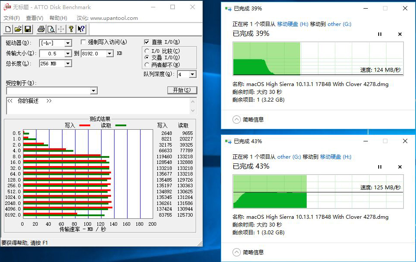Image resolution: width=416 pixels, height=262 pixels.
Task: Minimize the 39% transfer window
Action: pos(366,9)
